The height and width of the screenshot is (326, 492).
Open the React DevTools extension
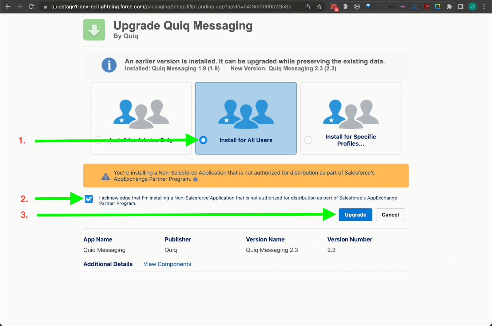345,6
